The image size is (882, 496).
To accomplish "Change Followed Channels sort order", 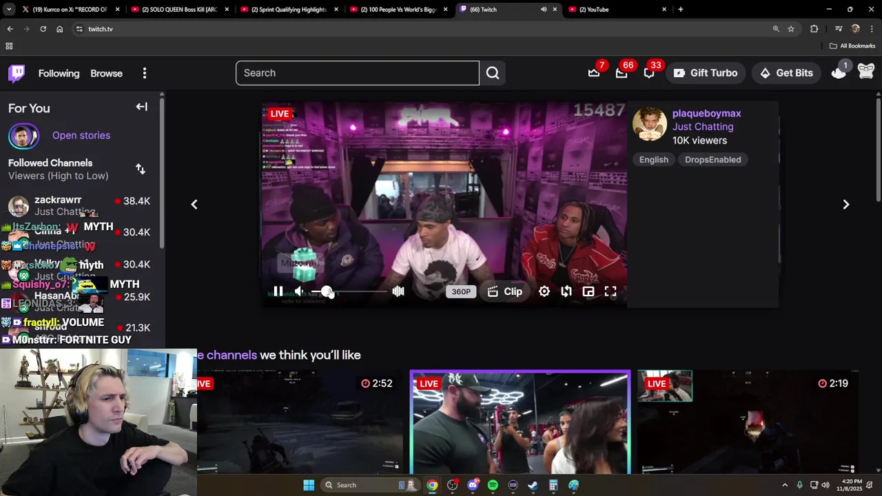I will pyautogui.click(x=141, y=169).
